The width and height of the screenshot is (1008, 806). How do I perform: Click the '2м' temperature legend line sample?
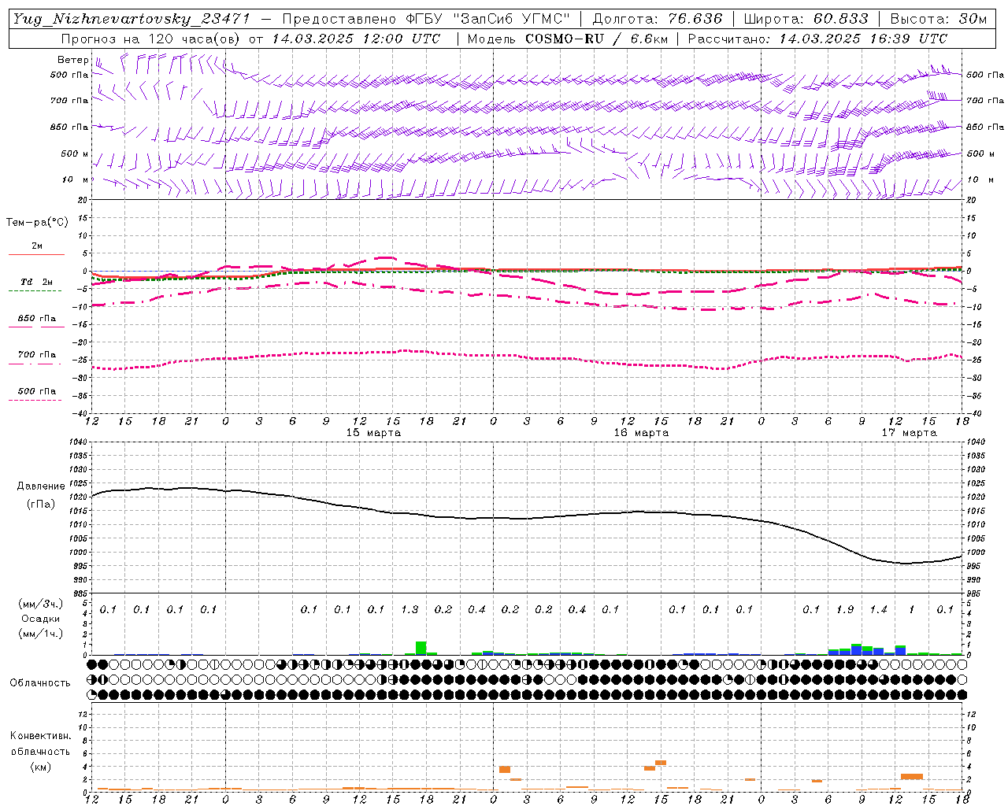click(36, 254)
